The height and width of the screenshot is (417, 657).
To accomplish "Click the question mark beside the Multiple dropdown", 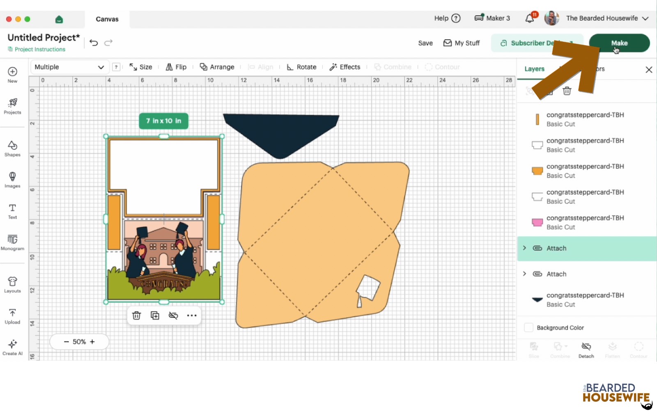I will (116, 67).
